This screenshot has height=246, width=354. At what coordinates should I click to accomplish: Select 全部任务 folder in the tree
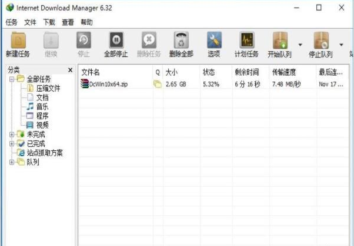[x=39, y=79]
